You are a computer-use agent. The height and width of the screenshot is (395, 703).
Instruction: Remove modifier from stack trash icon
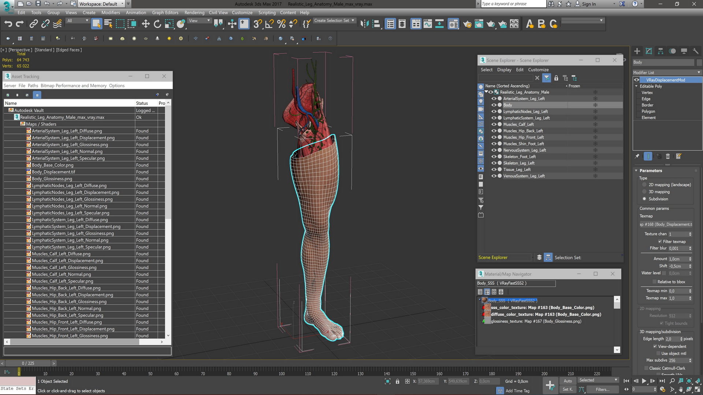pyautogui.click(x=667, y=157)
